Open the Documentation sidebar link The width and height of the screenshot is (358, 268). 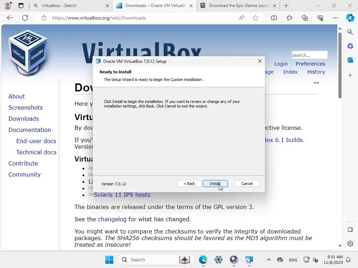click(x=30, y=130)
